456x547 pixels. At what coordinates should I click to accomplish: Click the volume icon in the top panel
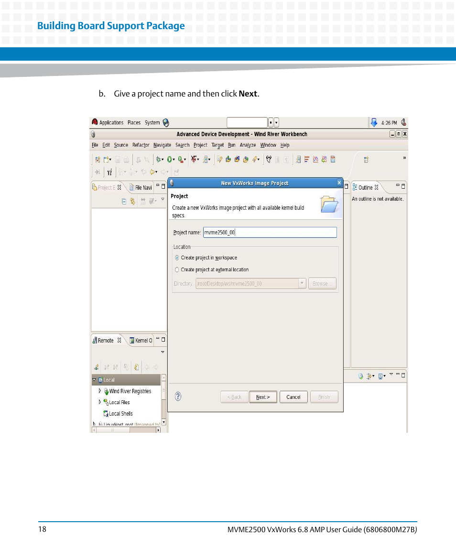pos(403,122)
